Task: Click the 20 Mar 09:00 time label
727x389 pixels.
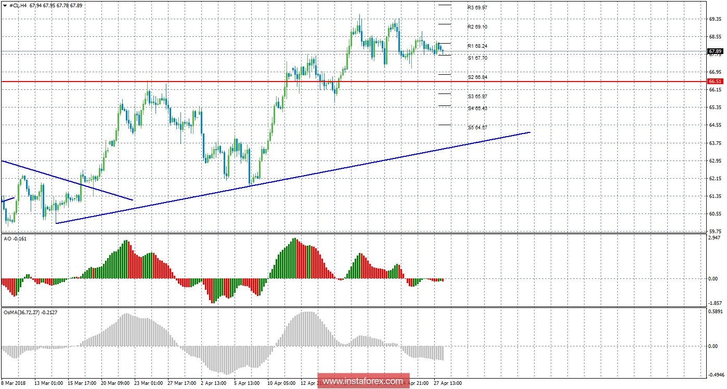Action: coord(116,383)
